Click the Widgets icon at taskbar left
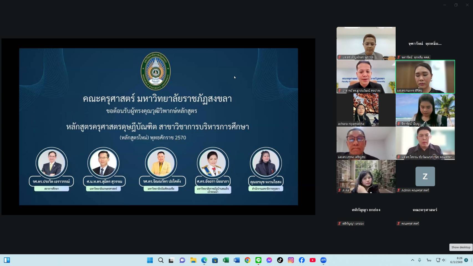 coord(7,260)
